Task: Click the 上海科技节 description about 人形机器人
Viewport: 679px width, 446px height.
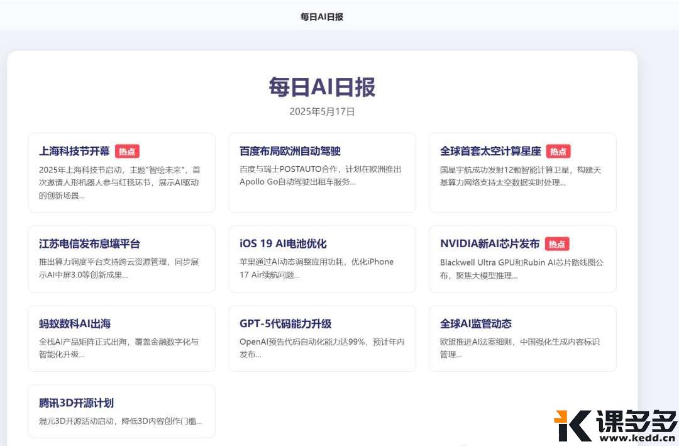Action: [119, 182]
